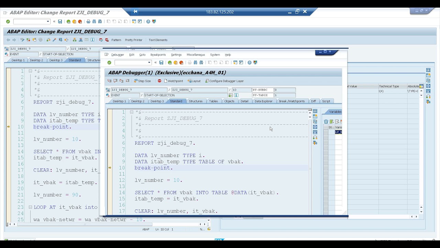Click the Save icon in debugger toolbar
440x248 pixels.
point(161,63)
